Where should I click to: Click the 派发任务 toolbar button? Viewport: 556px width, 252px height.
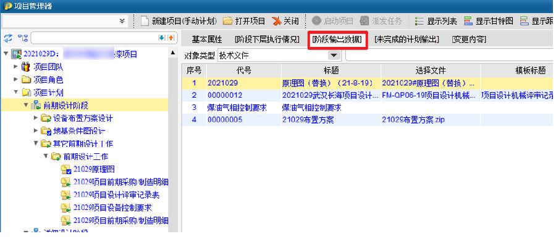pyautogui.click(x=381, y=21)
